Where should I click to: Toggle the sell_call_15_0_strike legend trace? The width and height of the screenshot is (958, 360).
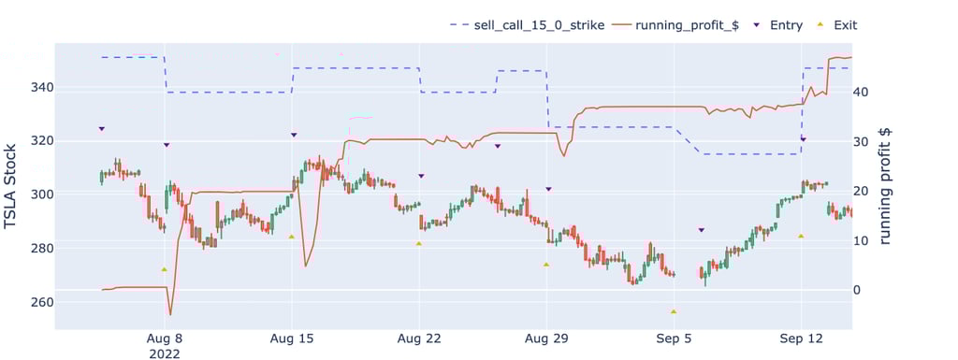coord(527,25)
